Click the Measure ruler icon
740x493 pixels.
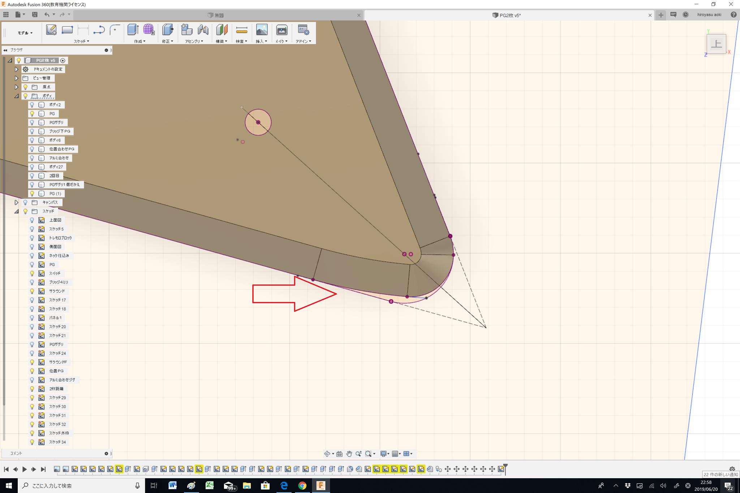241,30
